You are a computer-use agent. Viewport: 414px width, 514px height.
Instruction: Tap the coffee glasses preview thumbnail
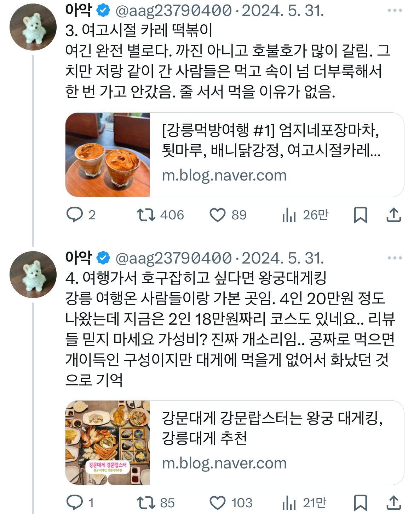tap(108, 155)
